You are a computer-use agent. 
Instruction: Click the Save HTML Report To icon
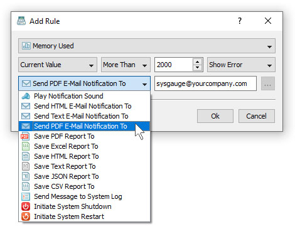(x=26, y=156)
